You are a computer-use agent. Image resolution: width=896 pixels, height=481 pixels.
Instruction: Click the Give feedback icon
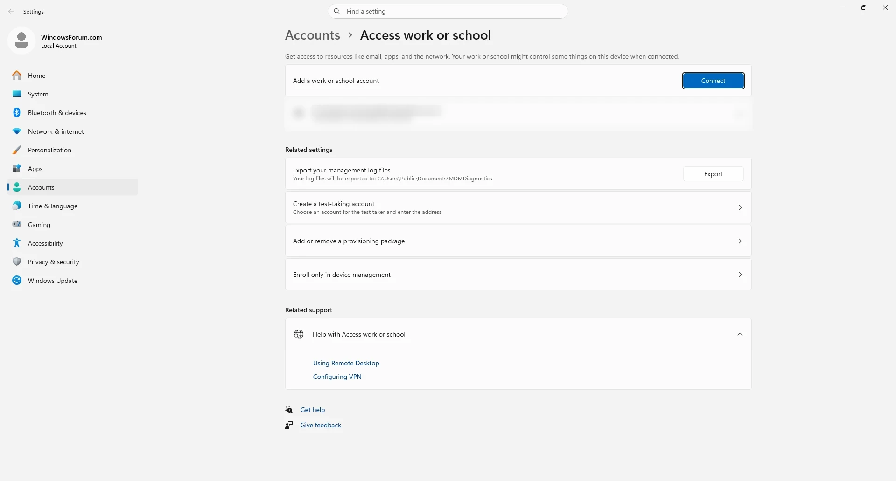289,425
